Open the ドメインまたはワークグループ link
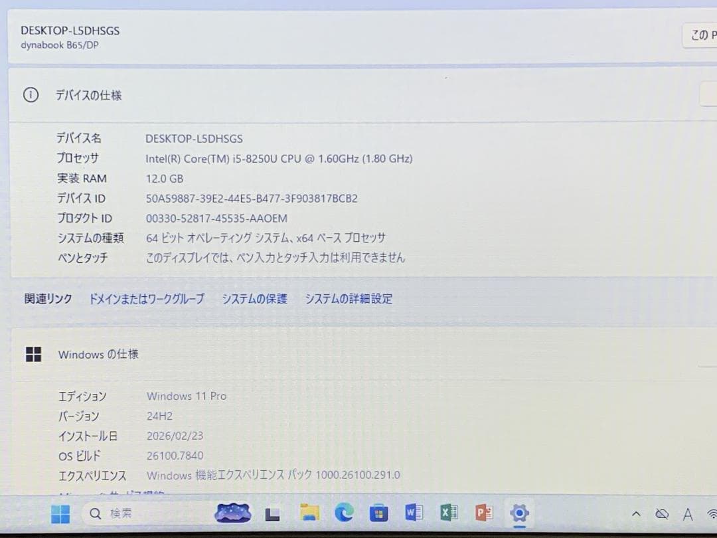This screenshot has height=538, width=717. pos(147,299)
